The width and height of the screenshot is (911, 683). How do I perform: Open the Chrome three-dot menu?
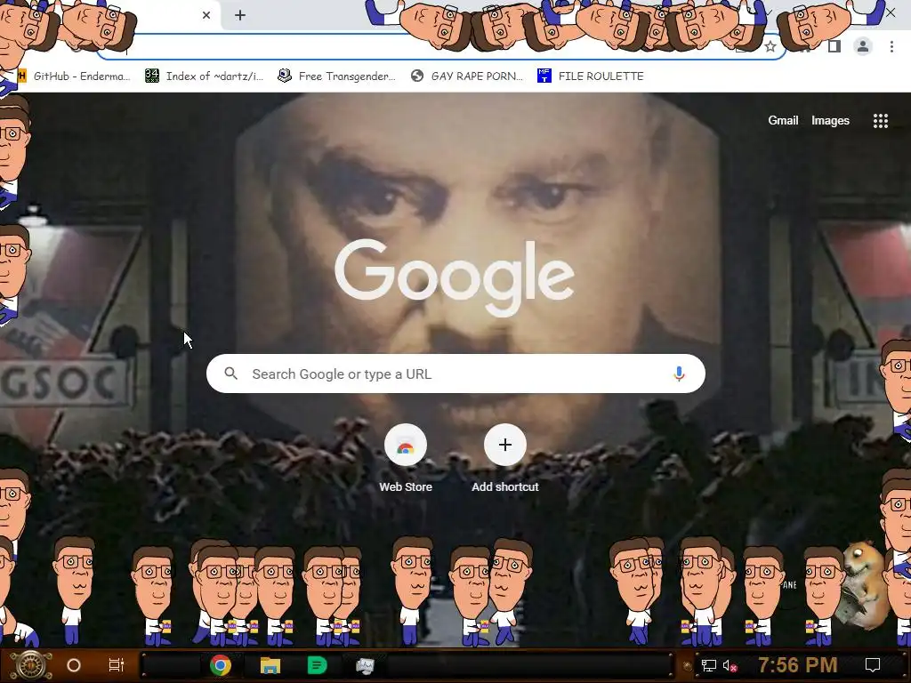coord(891,46)
